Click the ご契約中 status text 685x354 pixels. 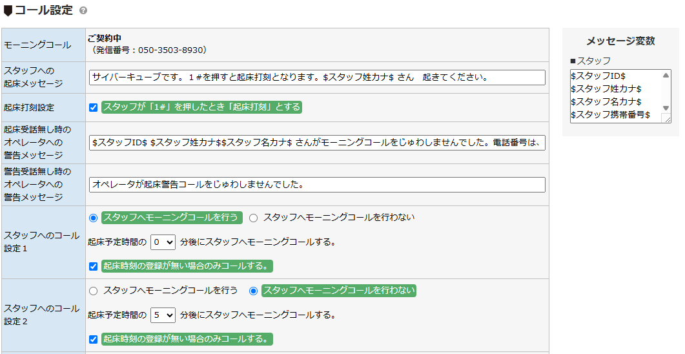105,39
